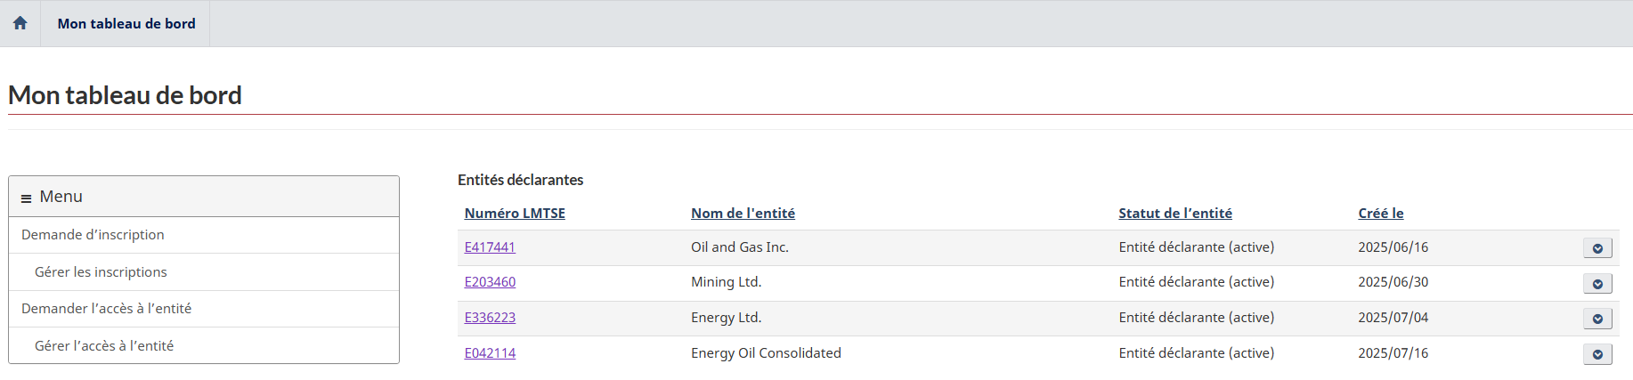Select Gérer les inscriptions in the menu

point(101,272)
